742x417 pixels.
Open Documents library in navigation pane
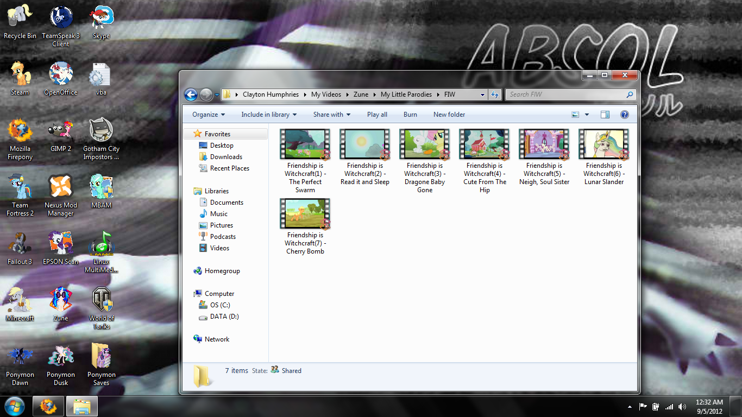(227, 203)
